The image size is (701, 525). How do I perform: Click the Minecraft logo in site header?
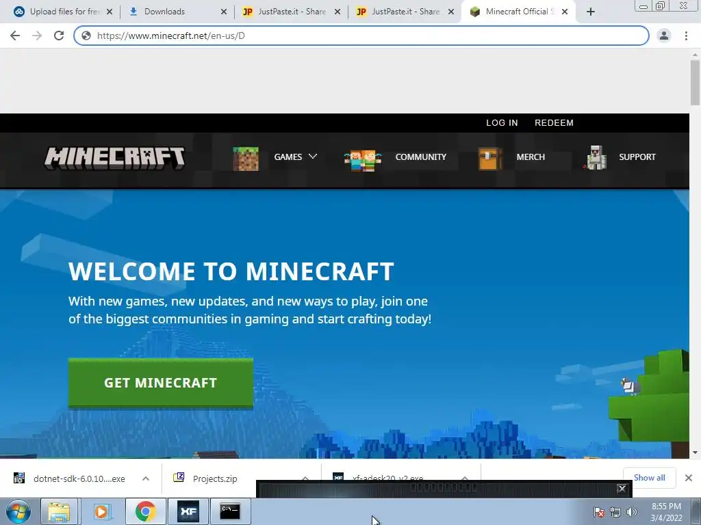[114, 158]
